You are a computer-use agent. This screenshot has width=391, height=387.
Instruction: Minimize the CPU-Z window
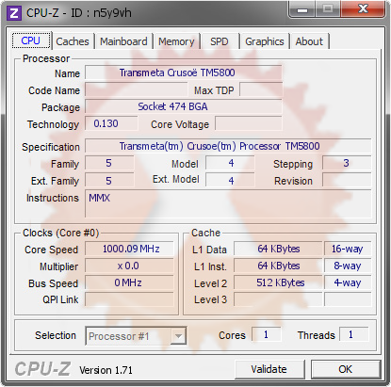(302, 10)
